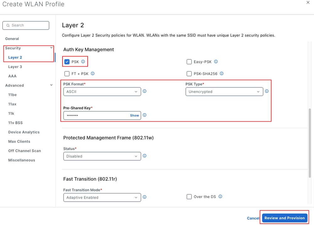Collapse the Advanced section chevron
This screenshot has height=225, width=314.
tap(52, 85)
